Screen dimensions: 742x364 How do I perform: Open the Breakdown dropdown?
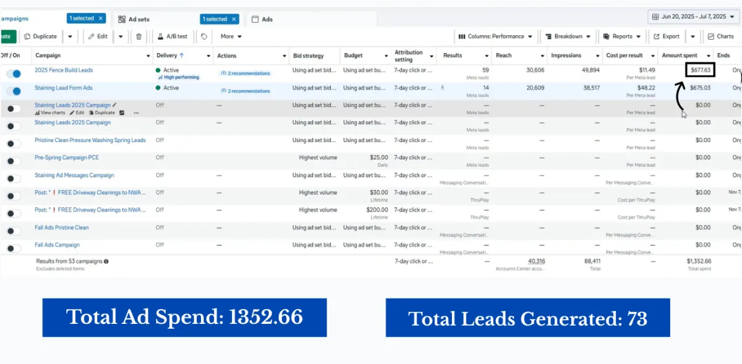568,36
